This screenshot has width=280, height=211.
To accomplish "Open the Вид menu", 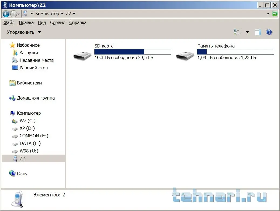I will (42, 22).
